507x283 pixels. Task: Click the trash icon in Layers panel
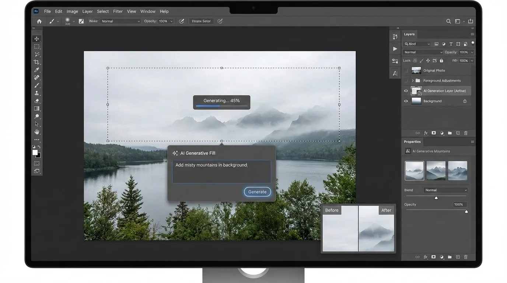tap(466, 133)
